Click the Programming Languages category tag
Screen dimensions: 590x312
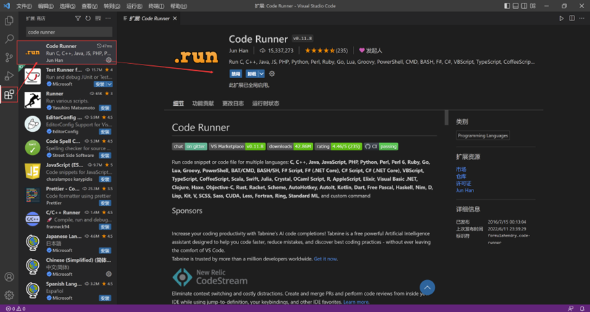483,135
